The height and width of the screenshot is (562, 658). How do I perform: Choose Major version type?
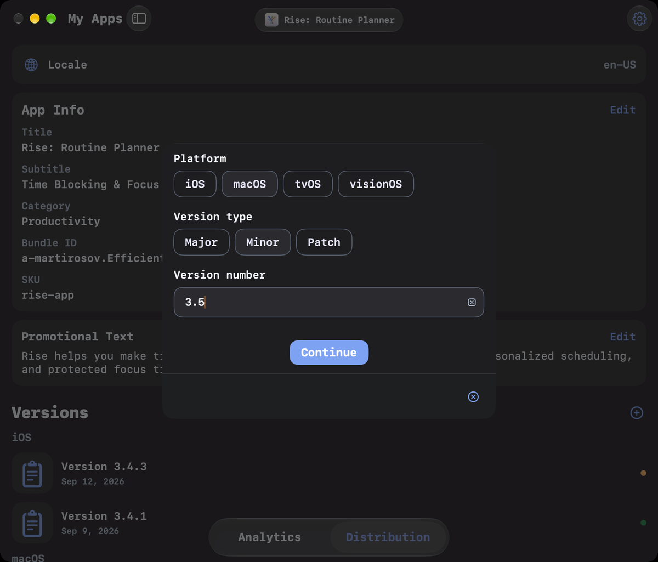click(x=201, y=242)
